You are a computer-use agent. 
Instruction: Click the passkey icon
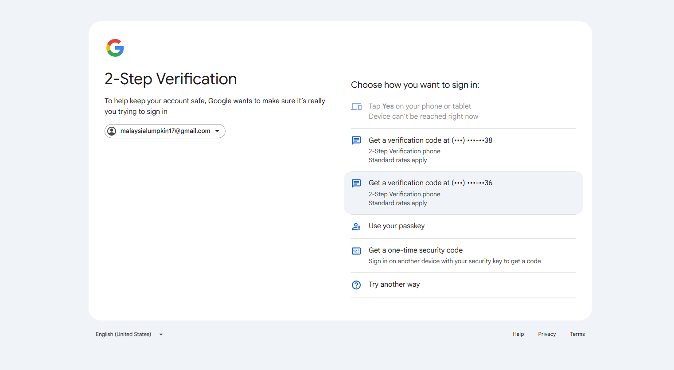pos(356,226)
